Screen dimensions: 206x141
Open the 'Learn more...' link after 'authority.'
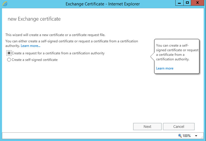[30, 46]
